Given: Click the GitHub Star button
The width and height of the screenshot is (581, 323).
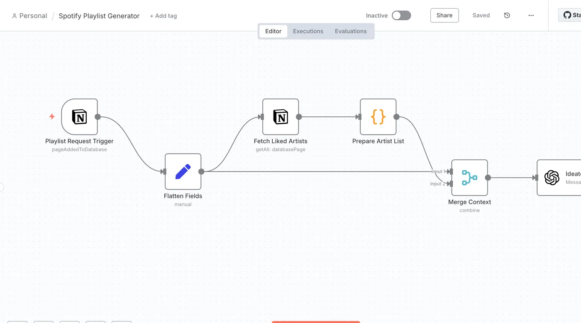Looking at the screenshot, I should click(570, 15).
